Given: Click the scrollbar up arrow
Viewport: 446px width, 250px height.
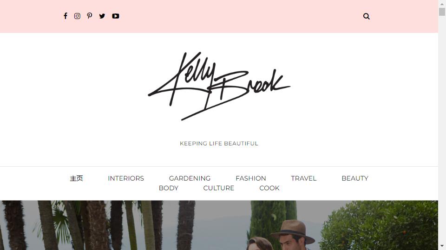Looking at the screenshot, I should [442, 4].
